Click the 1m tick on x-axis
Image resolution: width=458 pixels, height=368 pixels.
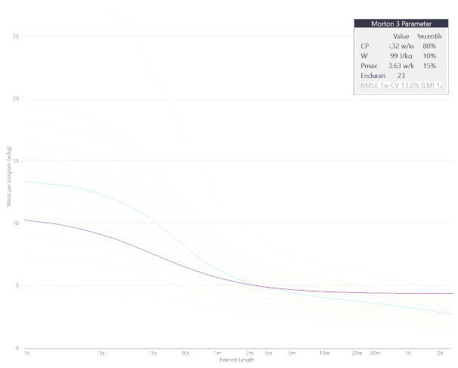[218, 353]
